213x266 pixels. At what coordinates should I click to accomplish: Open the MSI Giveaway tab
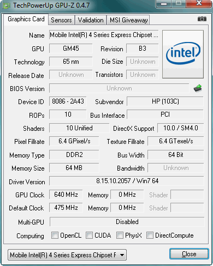tap(128, 20)
